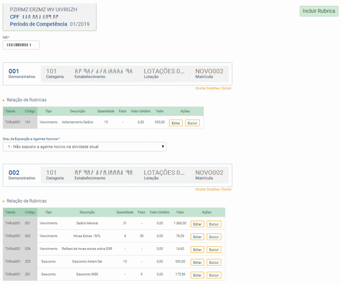Edit the Horas Extras - 50% row

tap(197, 237)
